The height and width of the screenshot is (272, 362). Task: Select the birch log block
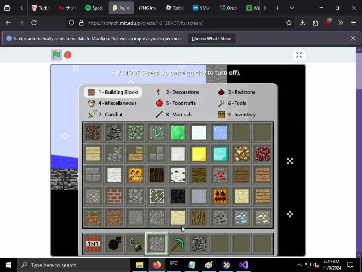click(178, 175)
